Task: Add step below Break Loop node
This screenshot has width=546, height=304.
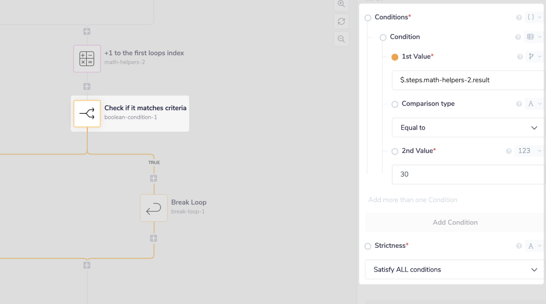Action: [154, 238]
